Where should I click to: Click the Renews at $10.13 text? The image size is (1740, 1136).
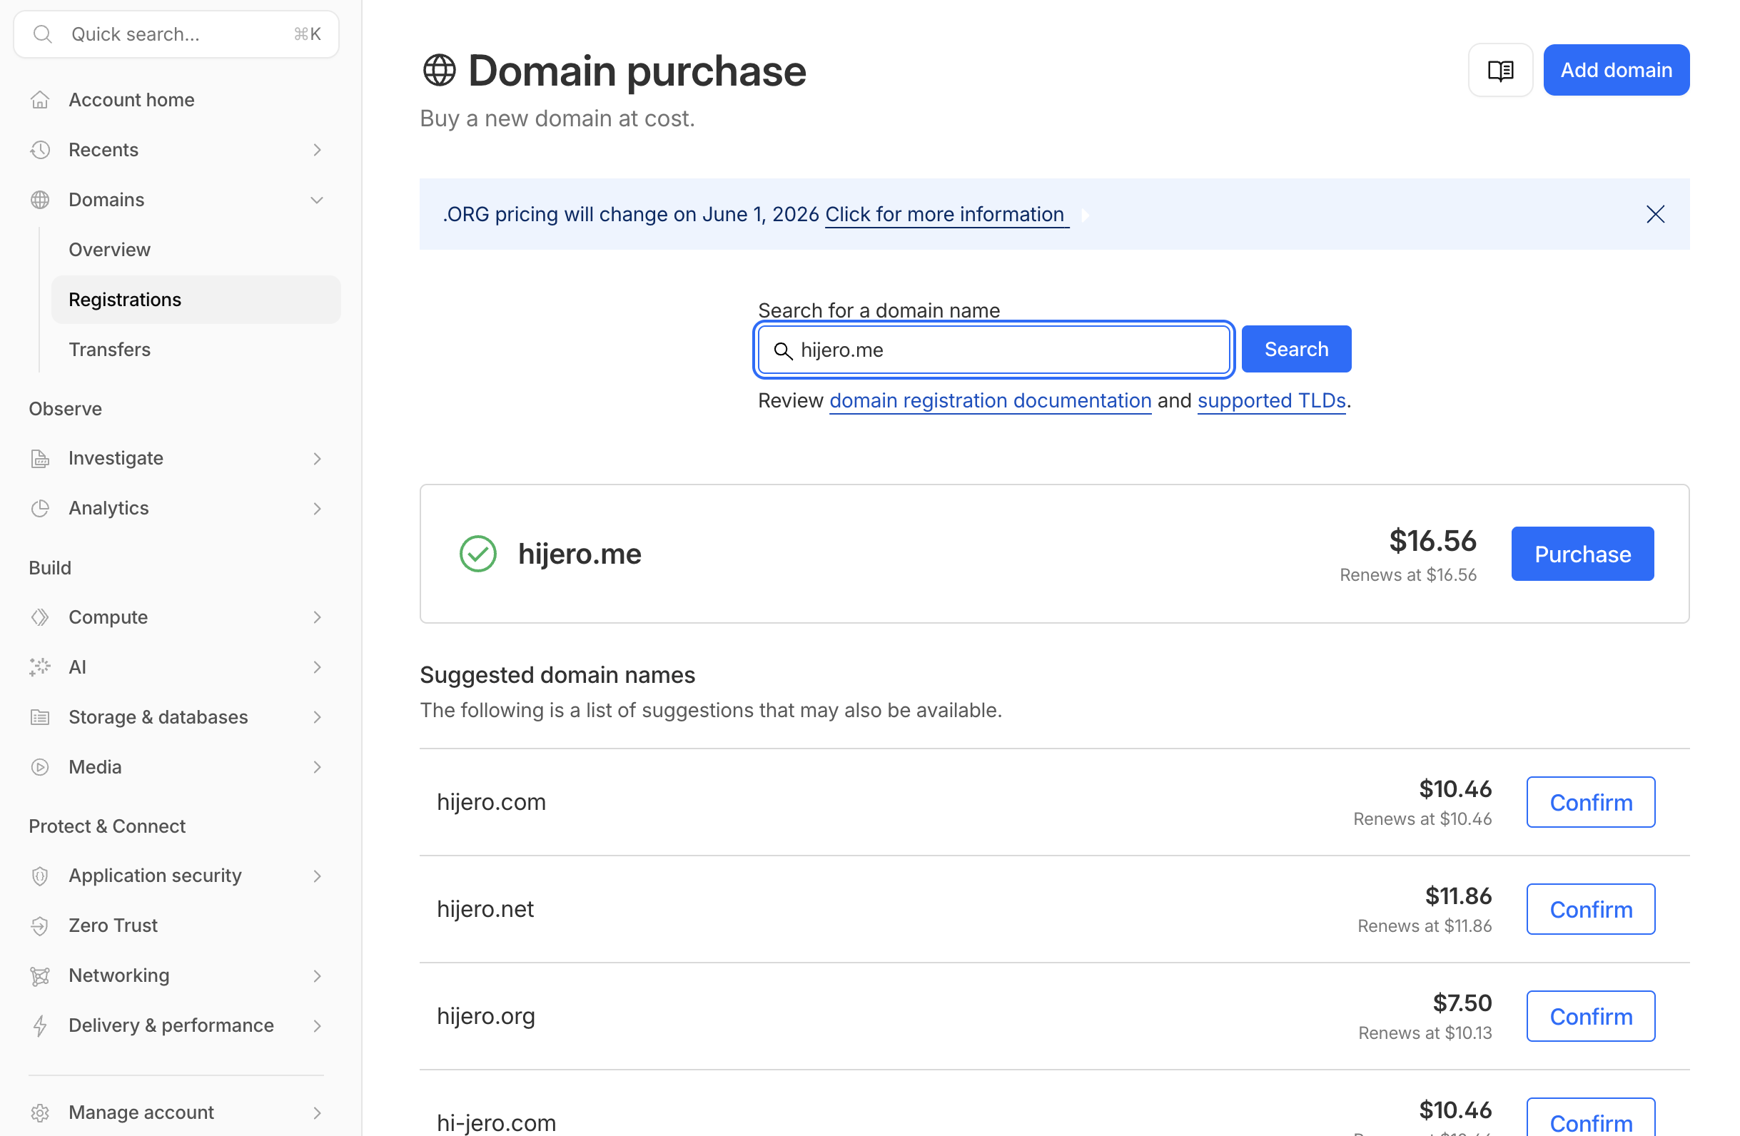[x=1424, y=1033]
